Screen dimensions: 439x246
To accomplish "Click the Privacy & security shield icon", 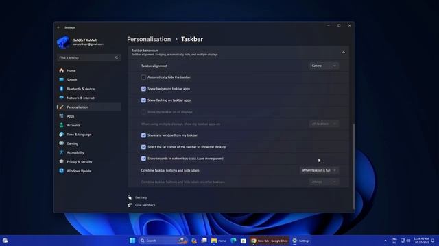I will point(61,161).
